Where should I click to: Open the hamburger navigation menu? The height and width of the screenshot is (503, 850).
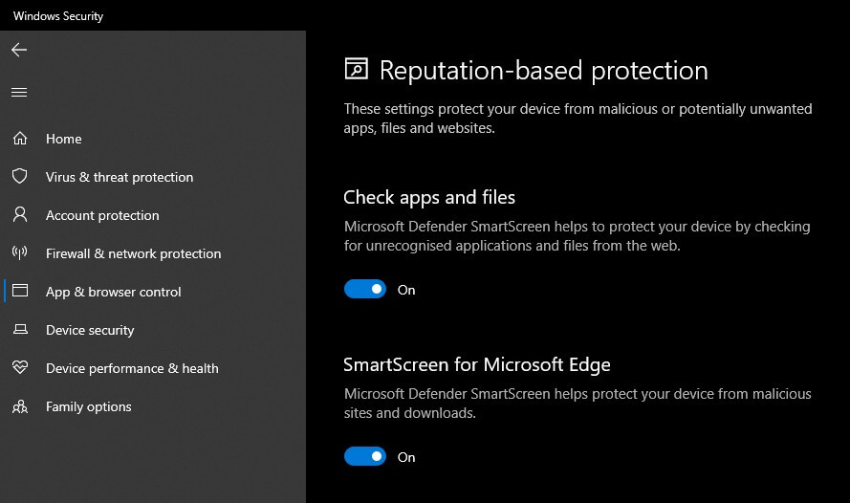click(x=19, y=92)
